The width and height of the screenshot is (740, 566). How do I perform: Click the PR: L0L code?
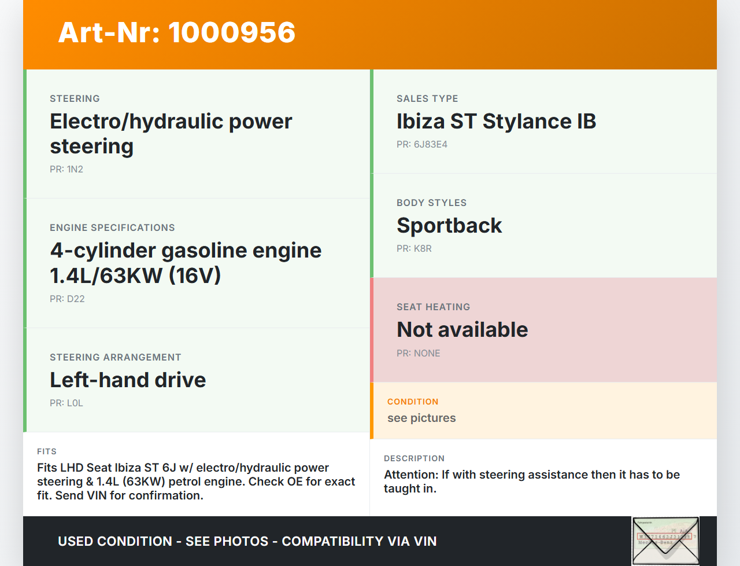[x=66, y=403]
